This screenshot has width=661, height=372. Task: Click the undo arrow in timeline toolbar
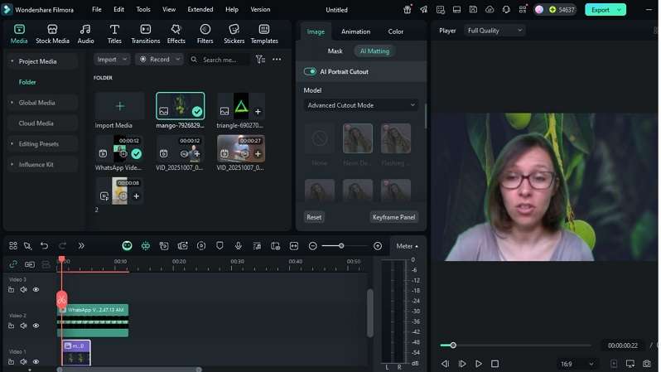(x=44, y=246)
